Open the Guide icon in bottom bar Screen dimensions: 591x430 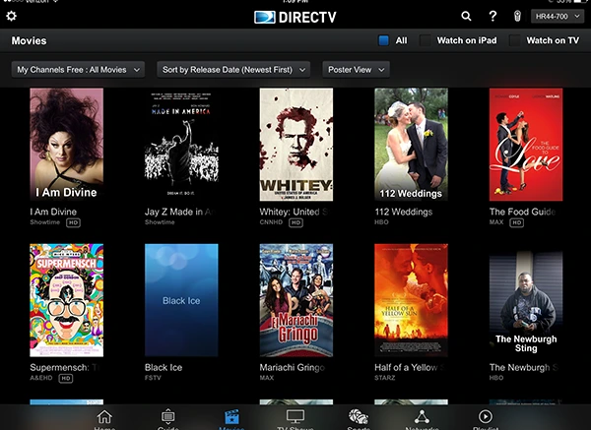pyautogui.click(x=168, y=418)
